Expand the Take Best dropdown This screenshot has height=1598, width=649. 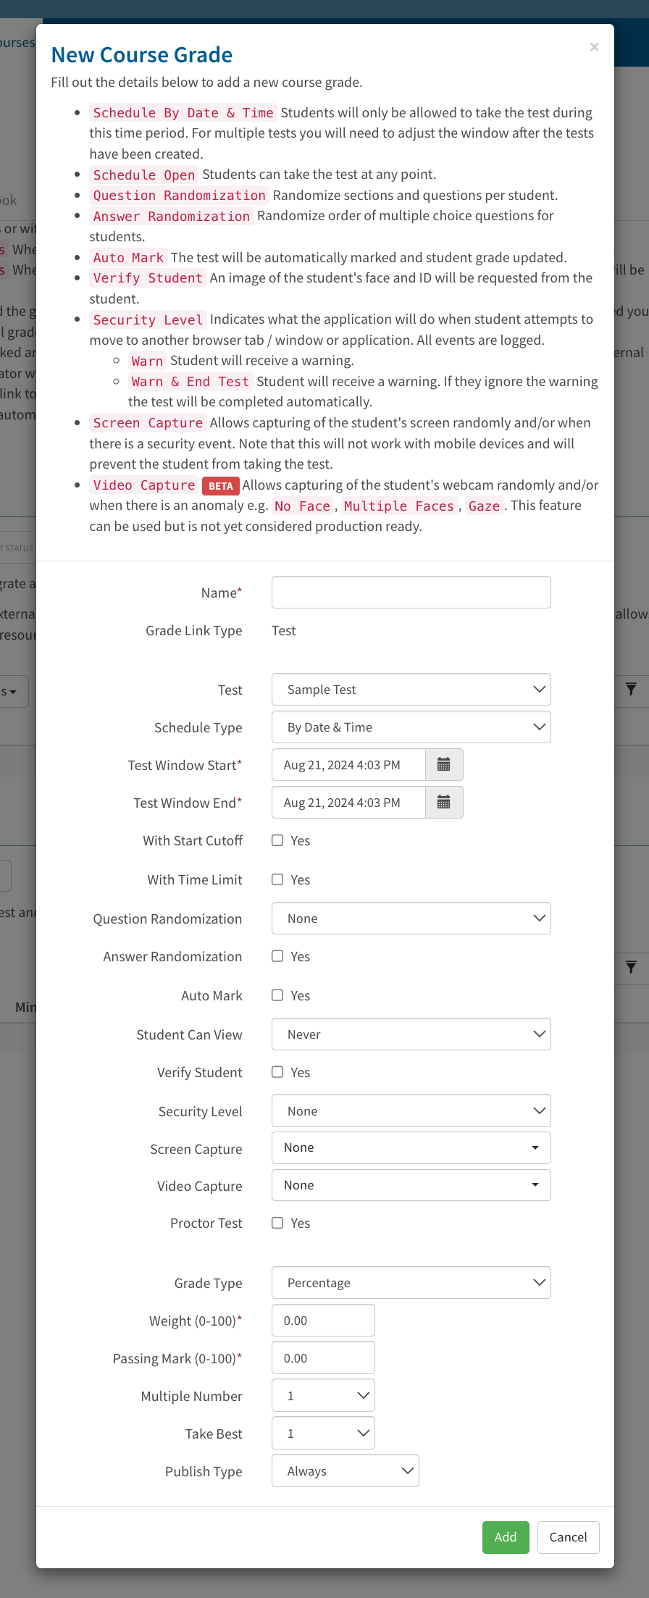tap(323, 1434)
